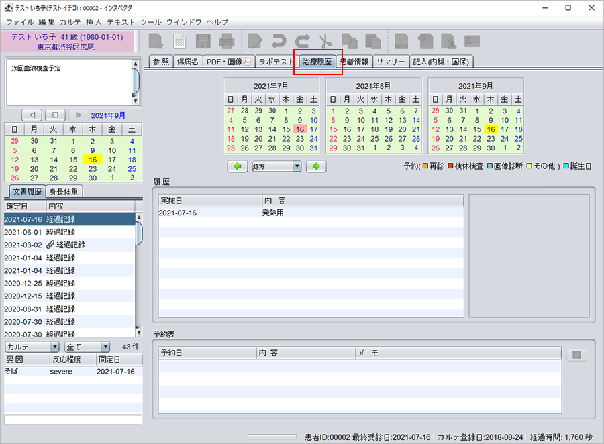Click the undo arrow toolbar icon
Viewport: 604px width, 444px height.
[x=279, y=41]
